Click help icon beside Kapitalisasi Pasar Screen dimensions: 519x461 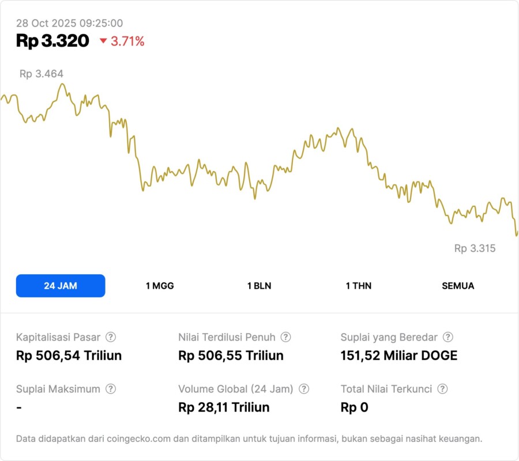(x=111, y=337)
